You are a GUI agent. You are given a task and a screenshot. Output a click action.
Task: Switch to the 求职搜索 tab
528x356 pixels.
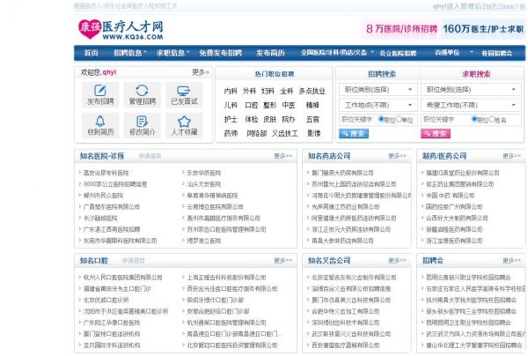point(476,74)
